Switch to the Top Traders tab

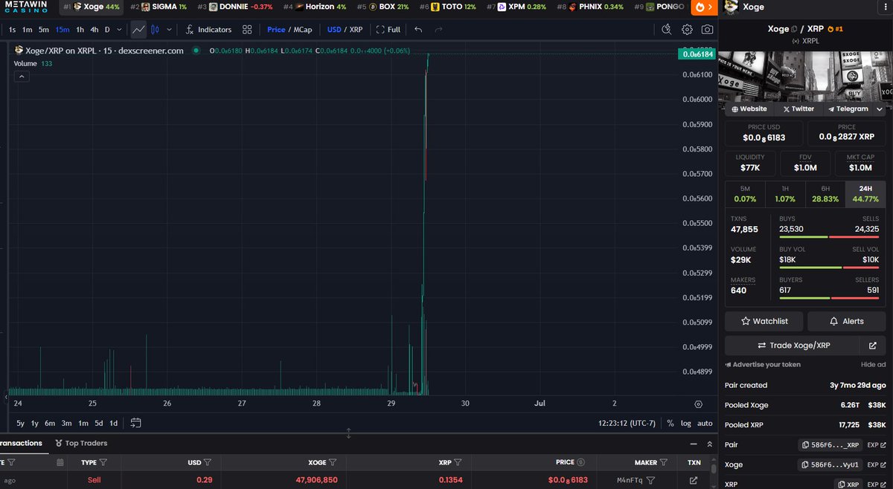[x=81, y=443]
